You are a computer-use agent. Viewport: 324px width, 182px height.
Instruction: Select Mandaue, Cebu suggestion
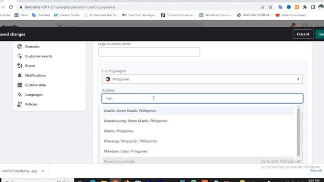click(198, 151)
